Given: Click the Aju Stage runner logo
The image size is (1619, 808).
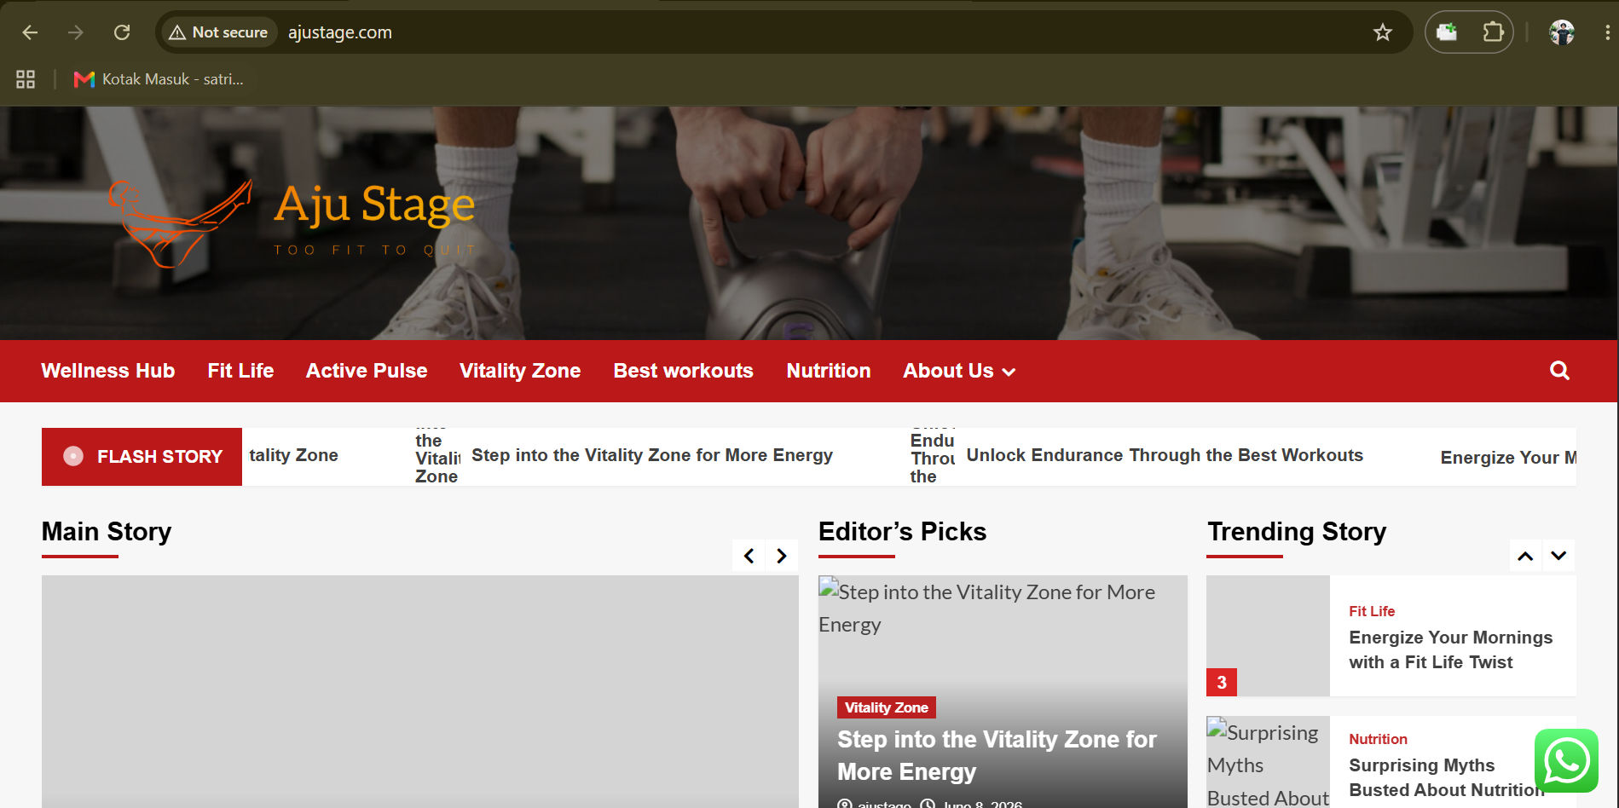Looking at the screenshot, I should click(x=180, y=223).
